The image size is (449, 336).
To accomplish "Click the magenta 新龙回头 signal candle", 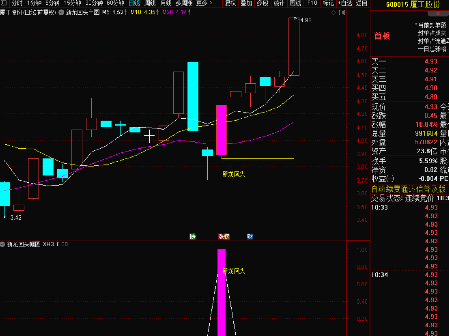I will [222, 130].
